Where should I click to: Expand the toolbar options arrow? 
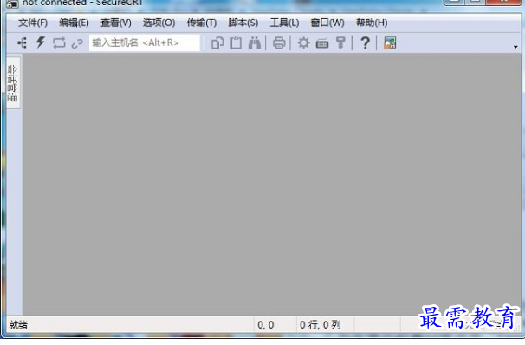click(515, 47)
